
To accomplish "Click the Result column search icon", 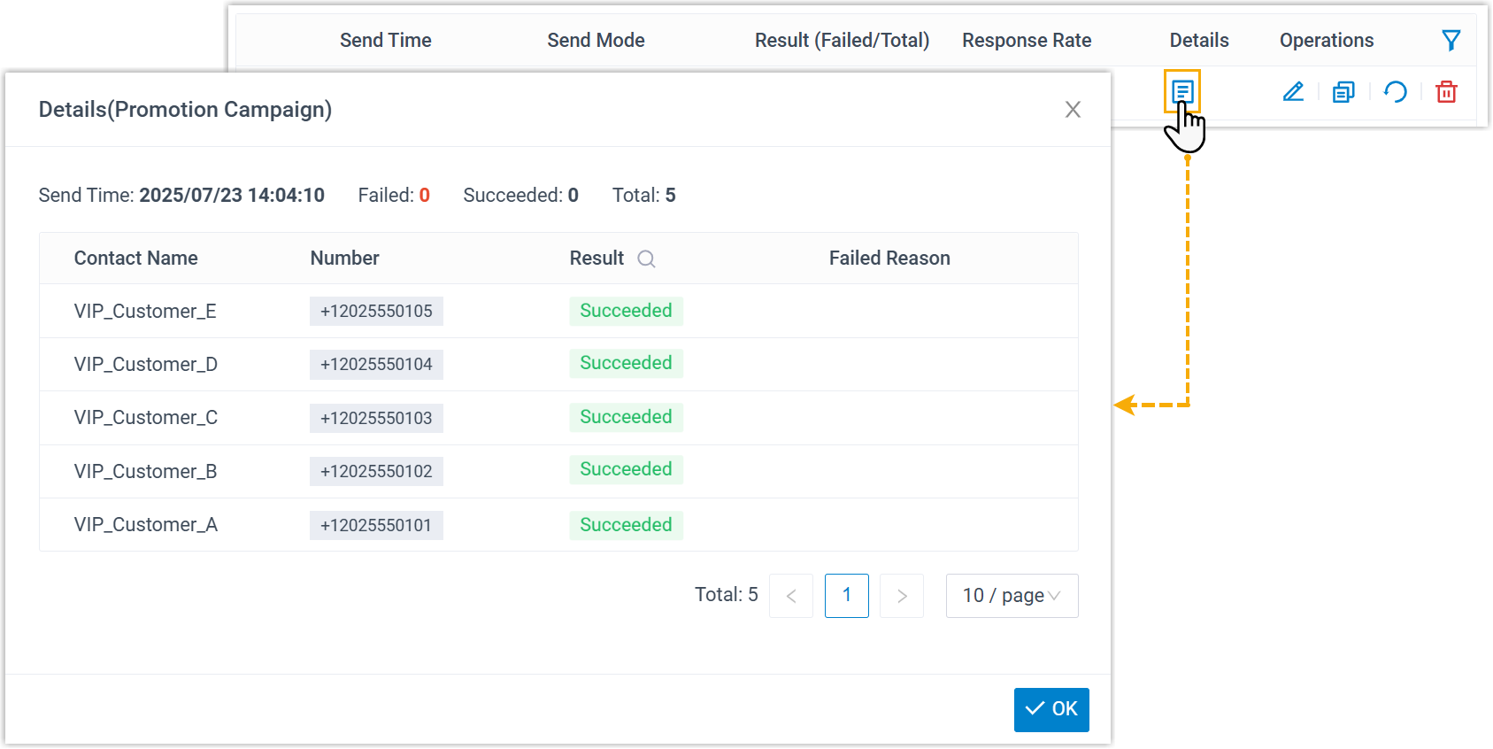I will 646,259.
